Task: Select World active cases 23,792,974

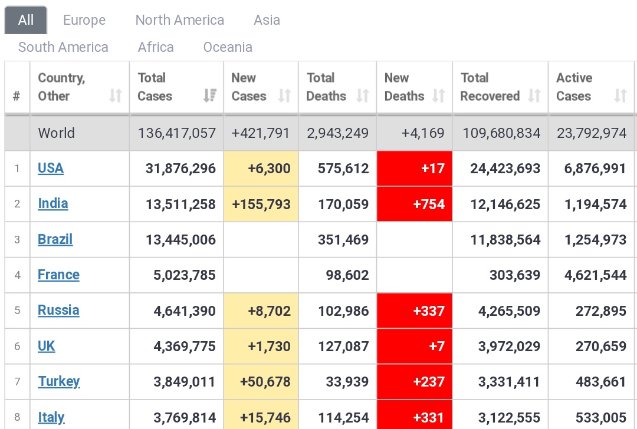Action: tap(592, 133)
